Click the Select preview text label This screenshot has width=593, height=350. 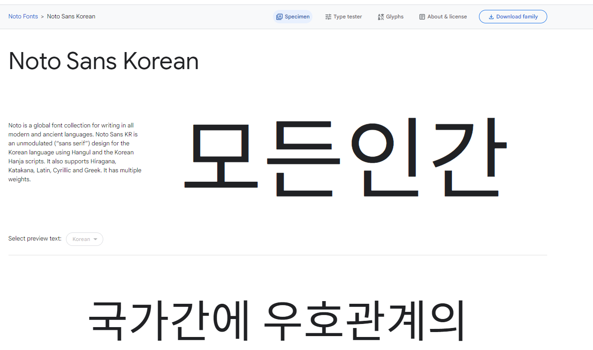pos(35,239)
